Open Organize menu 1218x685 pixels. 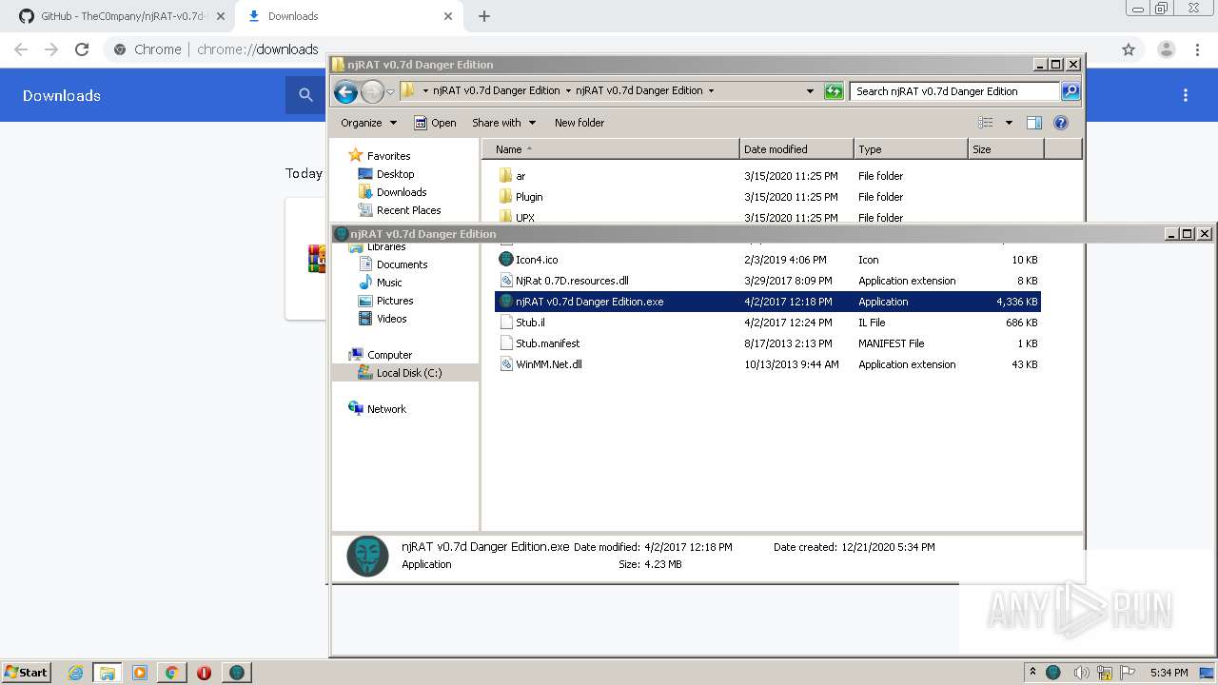[x=368, y=123]
